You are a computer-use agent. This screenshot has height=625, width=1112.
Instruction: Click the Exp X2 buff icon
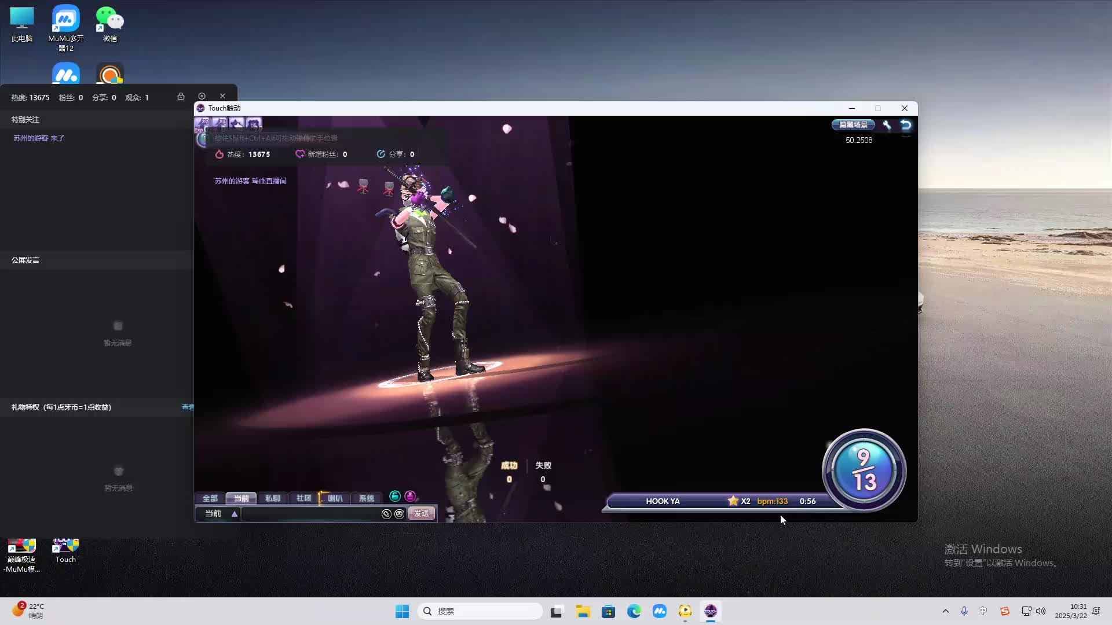point(202,124)
